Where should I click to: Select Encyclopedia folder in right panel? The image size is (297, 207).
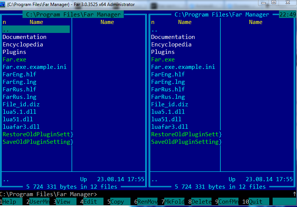171,45
